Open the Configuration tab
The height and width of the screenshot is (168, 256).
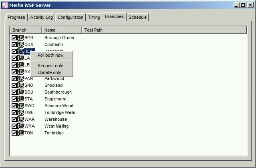click(71, 17)
